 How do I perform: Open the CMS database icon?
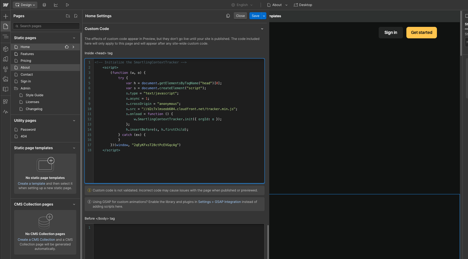click(44, 5)
